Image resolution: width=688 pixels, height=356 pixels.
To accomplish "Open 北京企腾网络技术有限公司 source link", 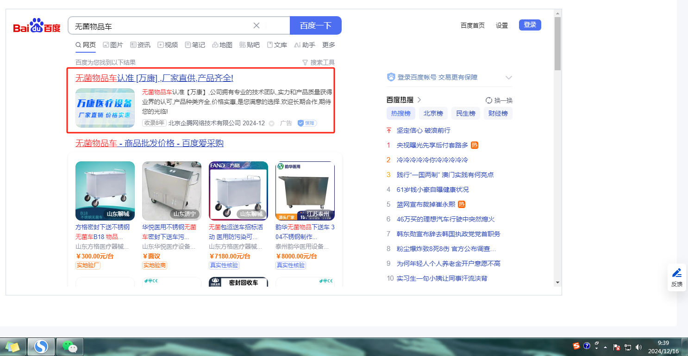I will coord(205,123).
